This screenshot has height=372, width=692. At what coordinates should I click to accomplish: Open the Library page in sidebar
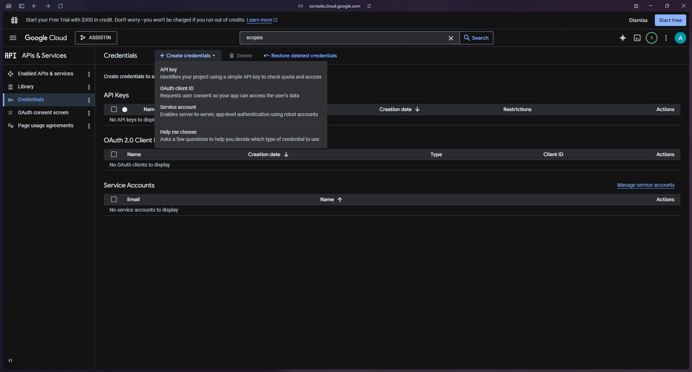tap(26, 87)
